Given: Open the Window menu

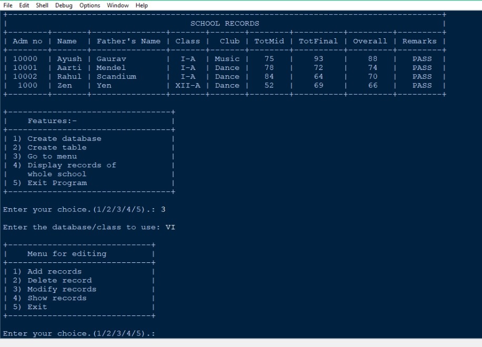Looking at the screenshot, I should 117,5.
